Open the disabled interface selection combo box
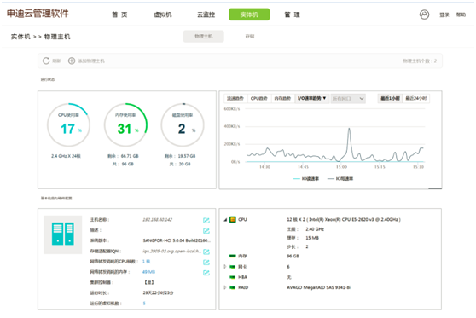 (x=348, y=98)
